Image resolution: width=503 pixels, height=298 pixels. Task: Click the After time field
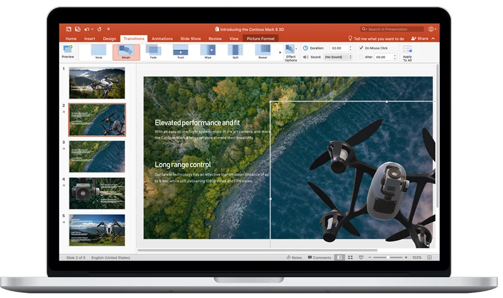(x=383, y=57)
